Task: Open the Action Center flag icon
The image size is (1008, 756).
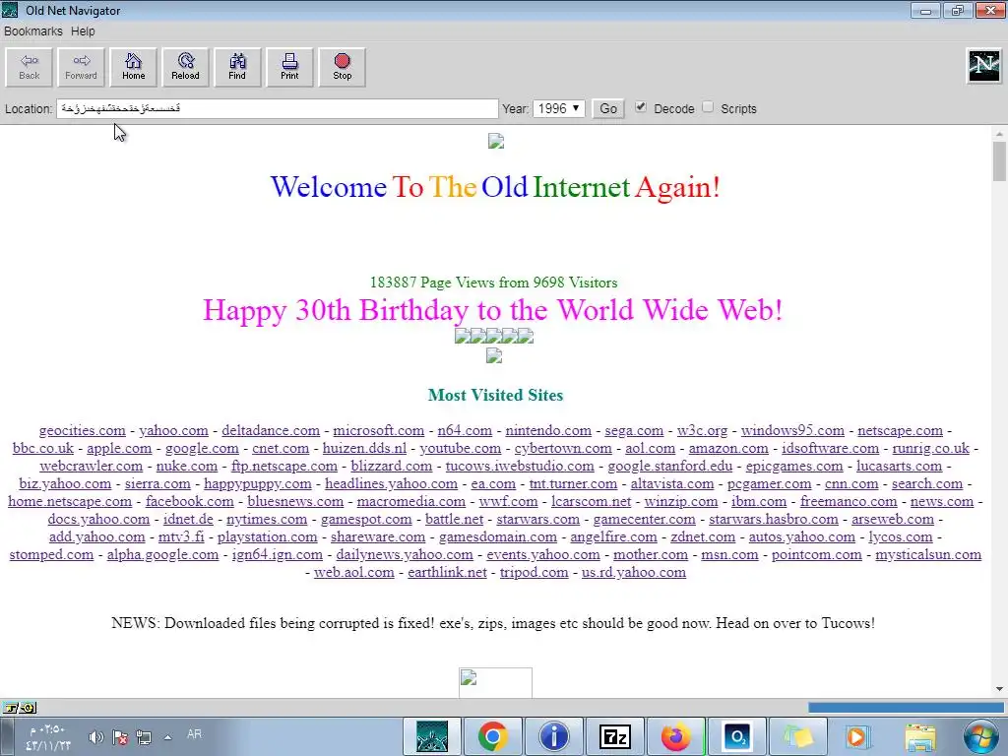Action: point(119,737)
